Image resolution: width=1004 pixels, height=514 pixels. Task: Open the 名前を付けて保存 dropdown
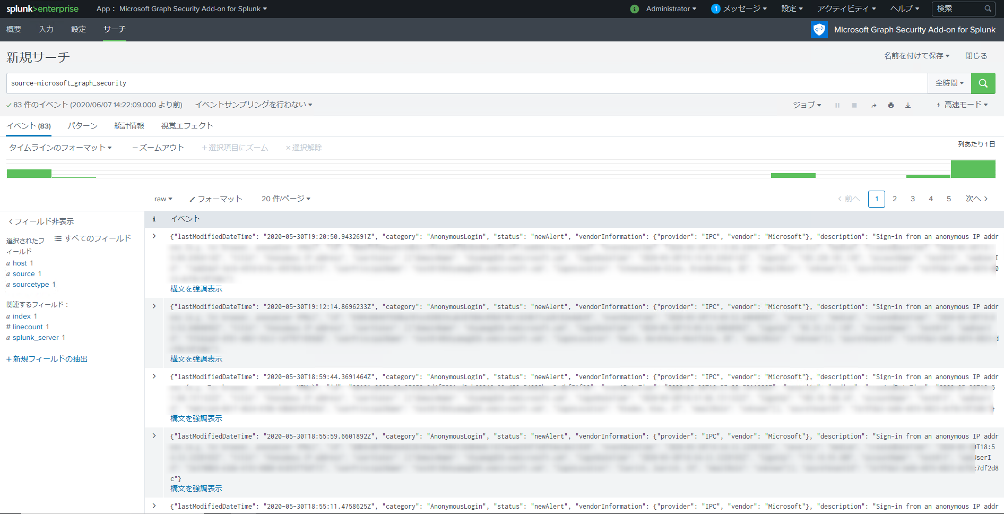point(916,56)
